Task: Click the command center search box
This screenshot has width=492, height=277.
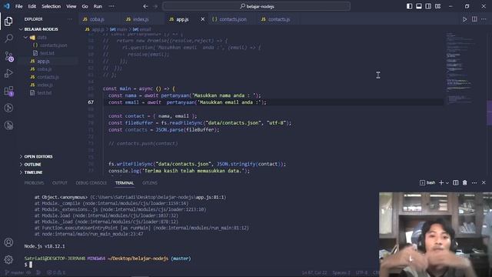Action: [x=256, y=6]
